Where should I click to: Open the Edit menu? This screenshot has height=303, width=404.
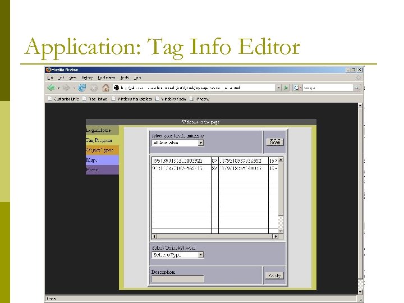click(x=61, y=77)
